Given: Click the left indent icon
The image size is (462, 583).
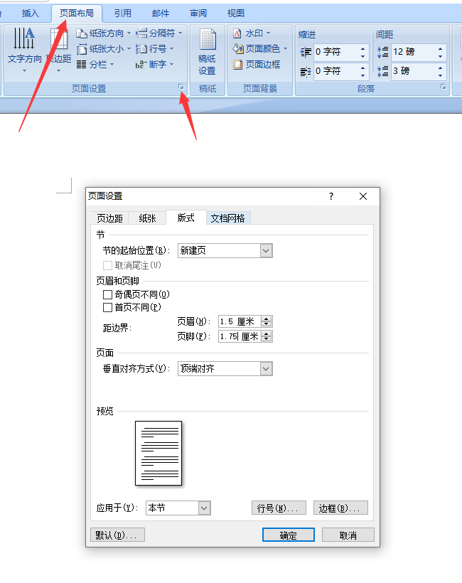Looking at the screenshot, I should click(x=306, y=52).
